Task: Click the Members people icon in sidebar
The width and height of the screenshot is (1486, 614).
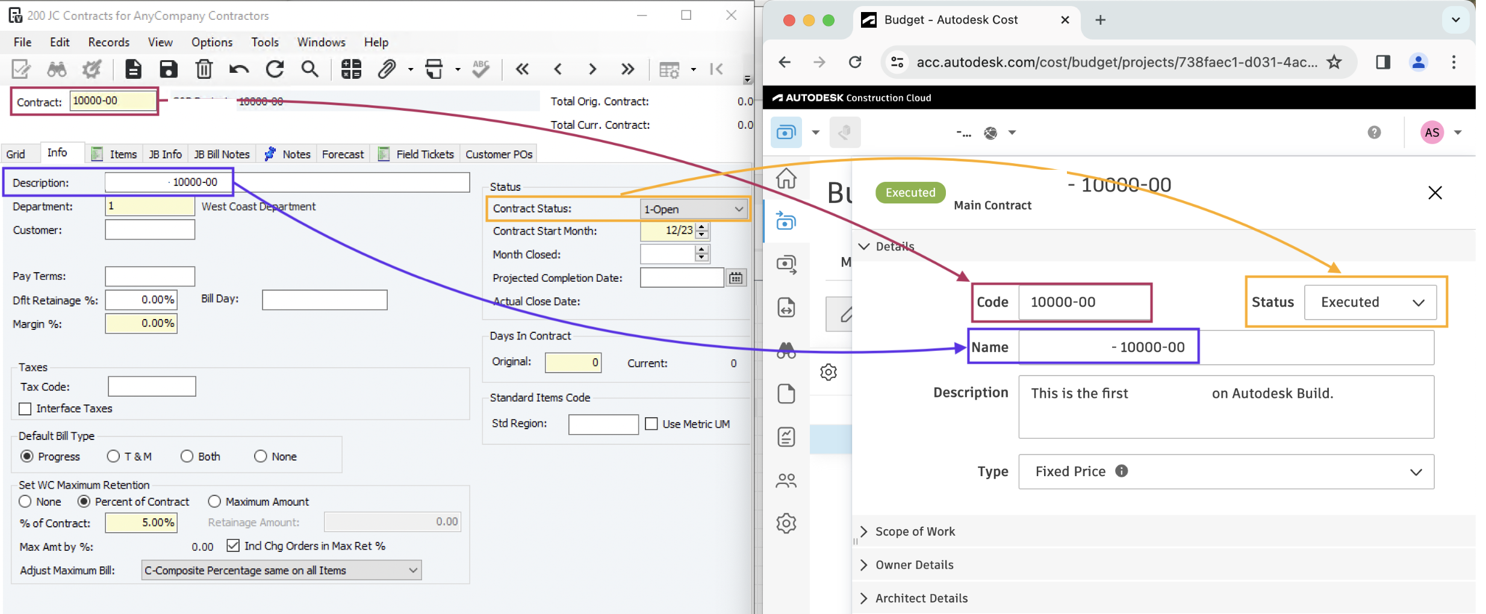Action: (786, 480)
